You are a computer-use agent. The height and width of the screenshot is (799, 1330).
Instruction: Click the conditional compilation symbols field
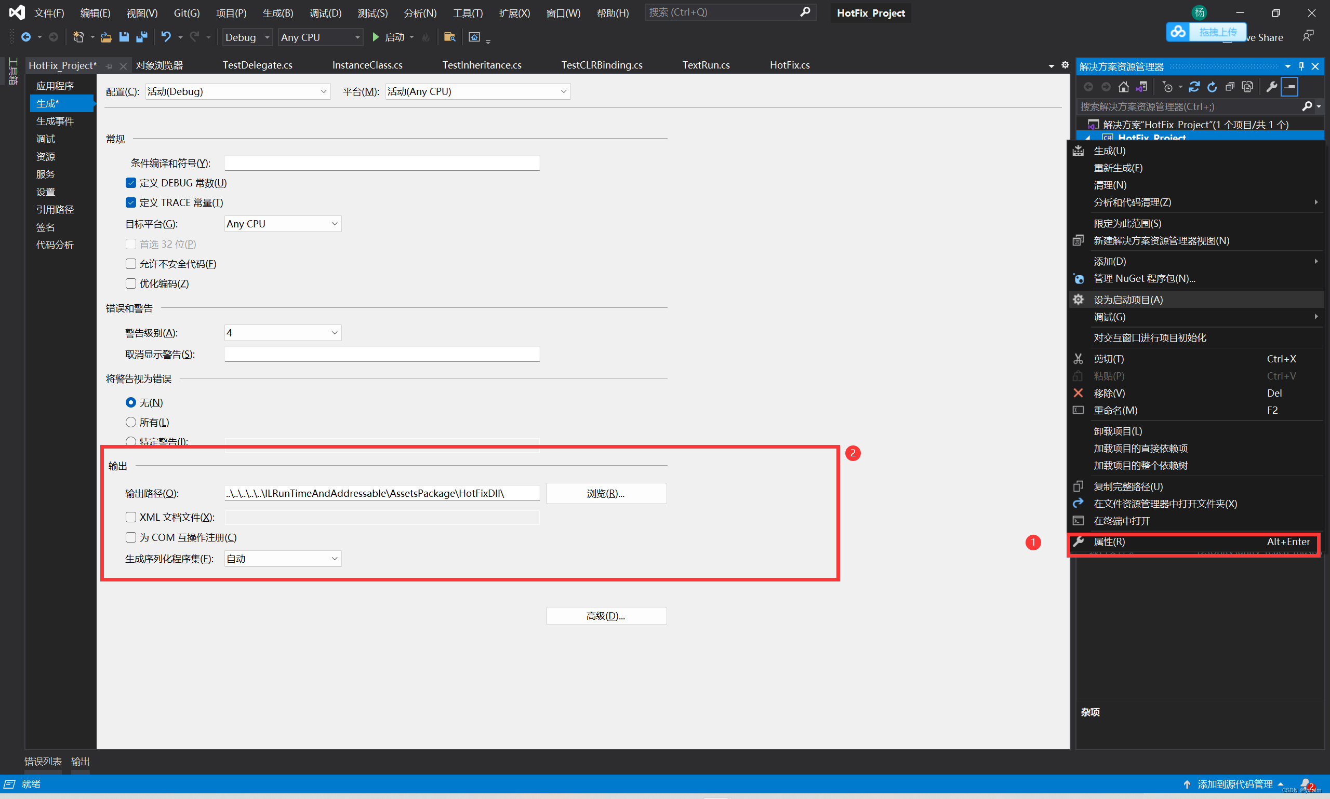click(x=382, y=163)
